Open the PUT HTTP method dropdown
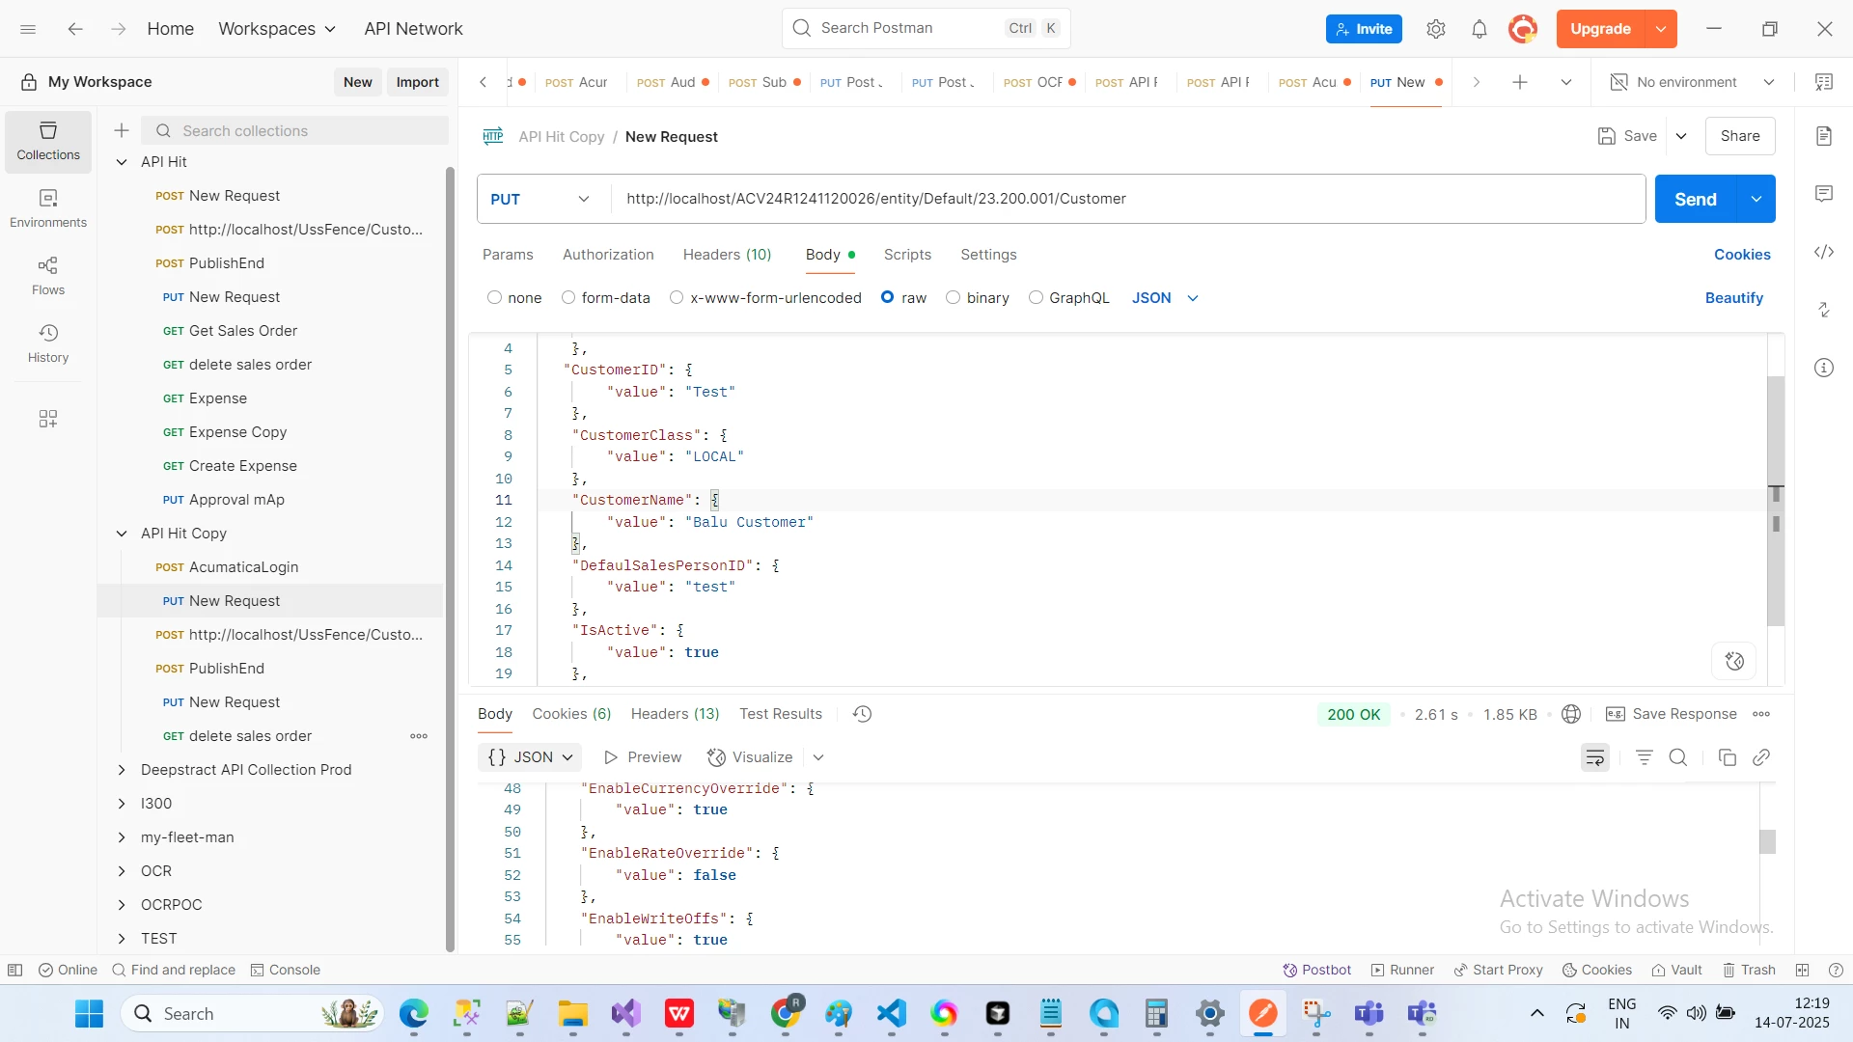The width and height of the screenshot is (1853, 1042). click(540, 200)
